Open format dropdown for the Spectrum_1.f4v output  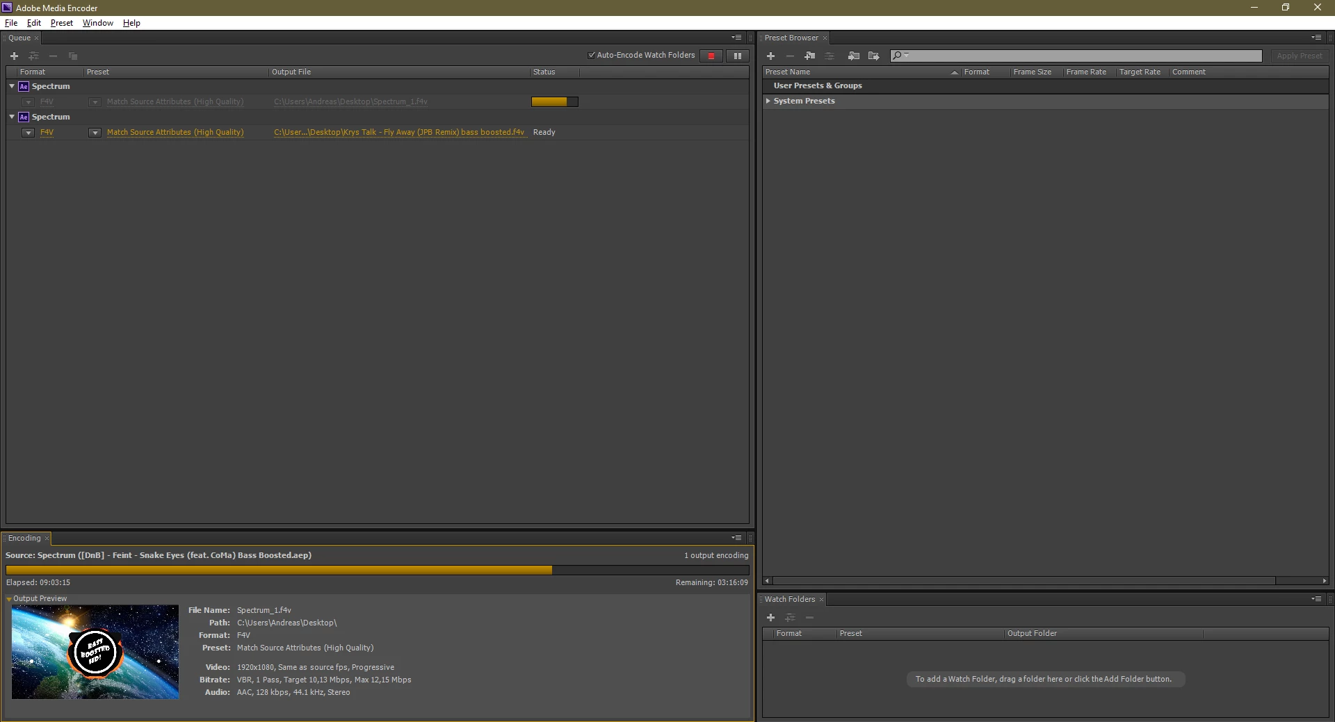[x=28, y=102]
